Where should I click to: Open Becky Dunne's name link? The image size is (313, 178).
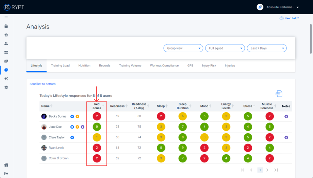point(57,116)
